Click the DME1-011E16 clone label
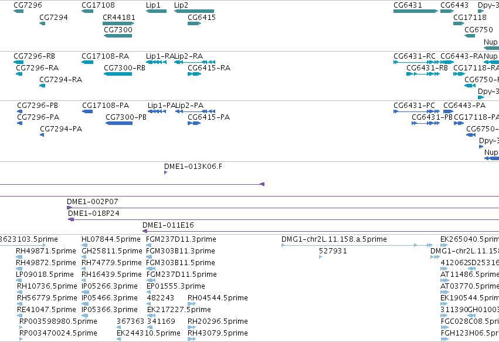The width and height of the screenshot is (499, 342). 168,225
